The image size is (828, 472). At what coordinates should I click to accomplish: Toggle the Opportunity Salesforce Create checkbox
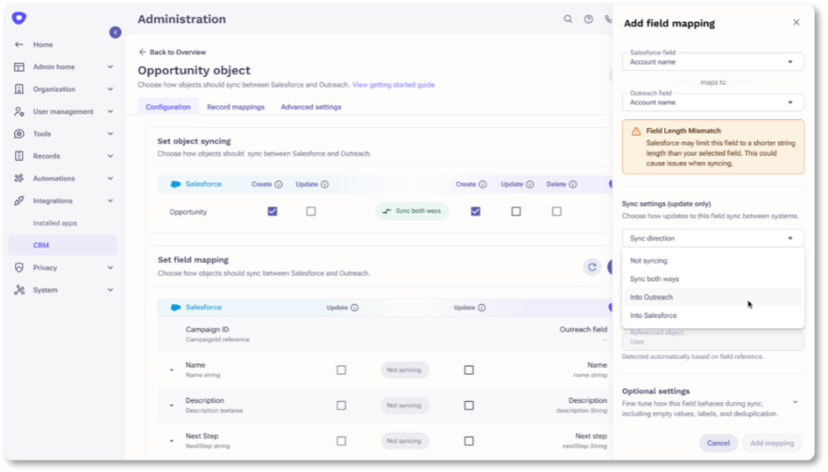coord(272,211)
